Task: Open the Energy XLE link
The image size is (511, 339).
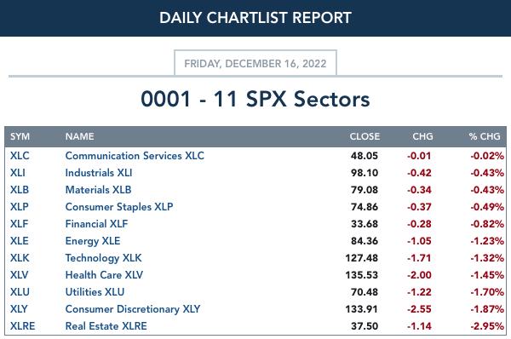Action: [93, 241]
